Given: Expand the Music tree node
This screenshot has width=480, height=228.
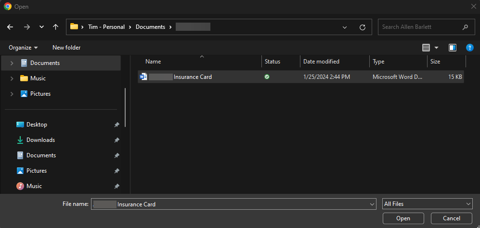Looking at the screenshot, I should [12, 78].
